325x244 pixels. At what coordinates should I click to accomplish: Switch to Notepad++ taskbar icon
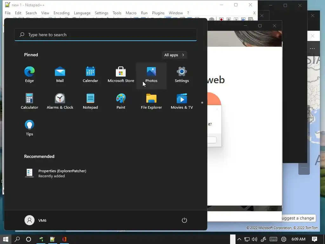tap(52, 239)
